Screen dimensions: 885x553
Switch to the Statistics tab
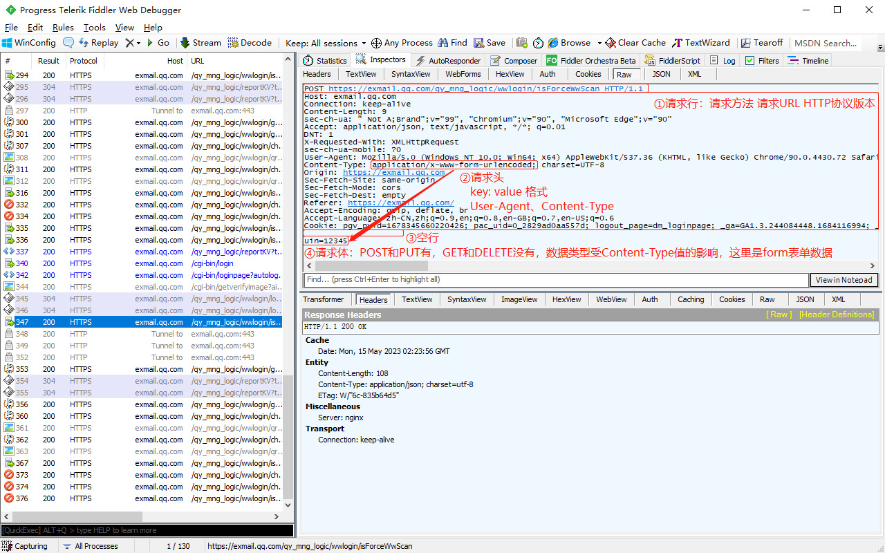click(x=325, y=61)
